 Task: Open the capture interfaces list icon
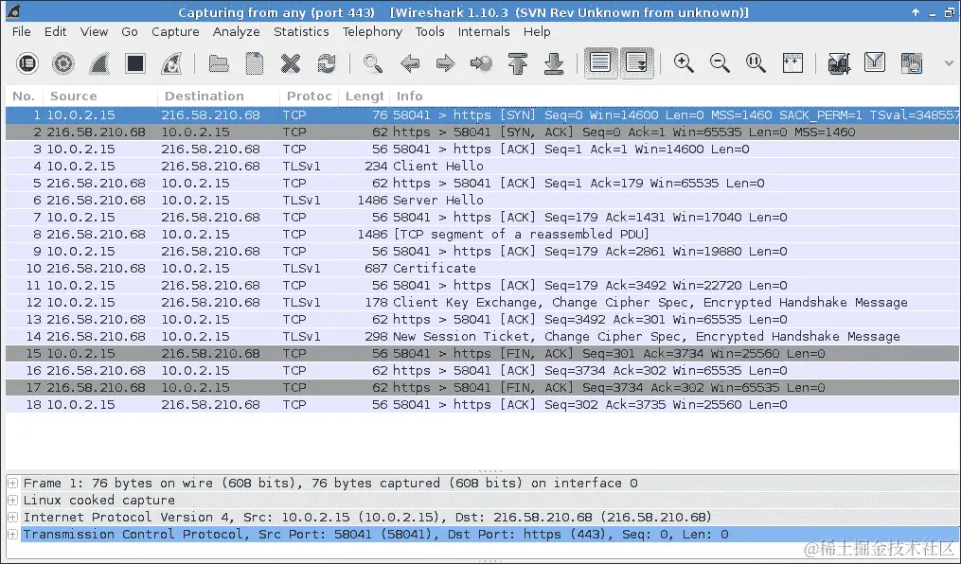click(27, 63)
